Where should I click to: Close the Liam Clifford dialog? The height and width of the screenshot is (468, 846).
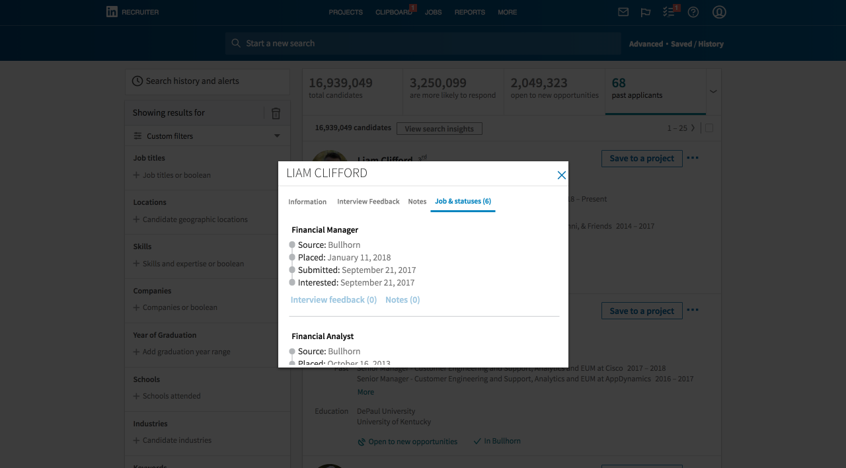(x=562, y=175)
